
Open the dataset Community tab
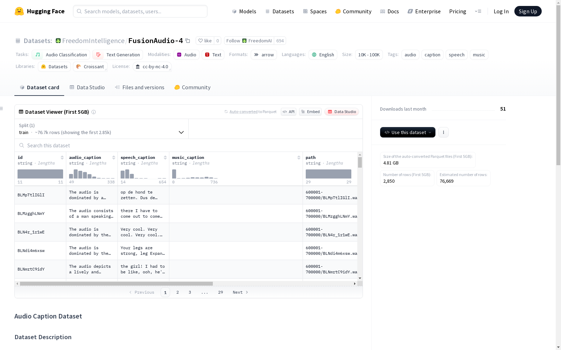click(x=192, y=87)
